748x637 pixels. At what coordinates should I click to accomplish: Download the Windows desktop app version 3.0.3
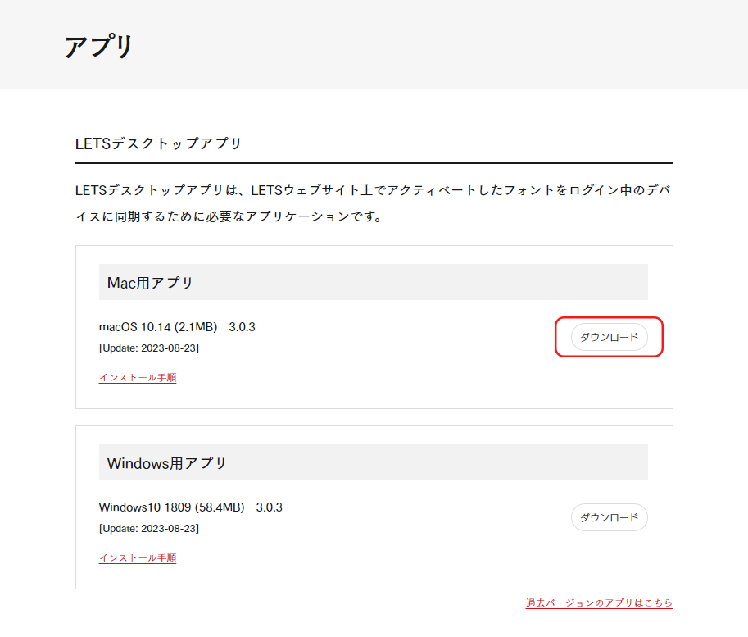pyautogui.click(x=609, y=517)
